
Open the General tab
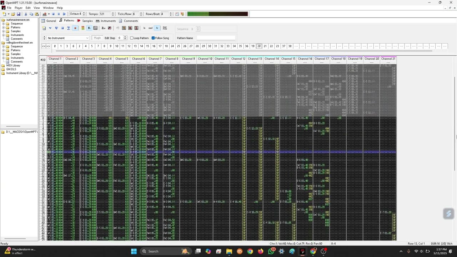point(49,21)
